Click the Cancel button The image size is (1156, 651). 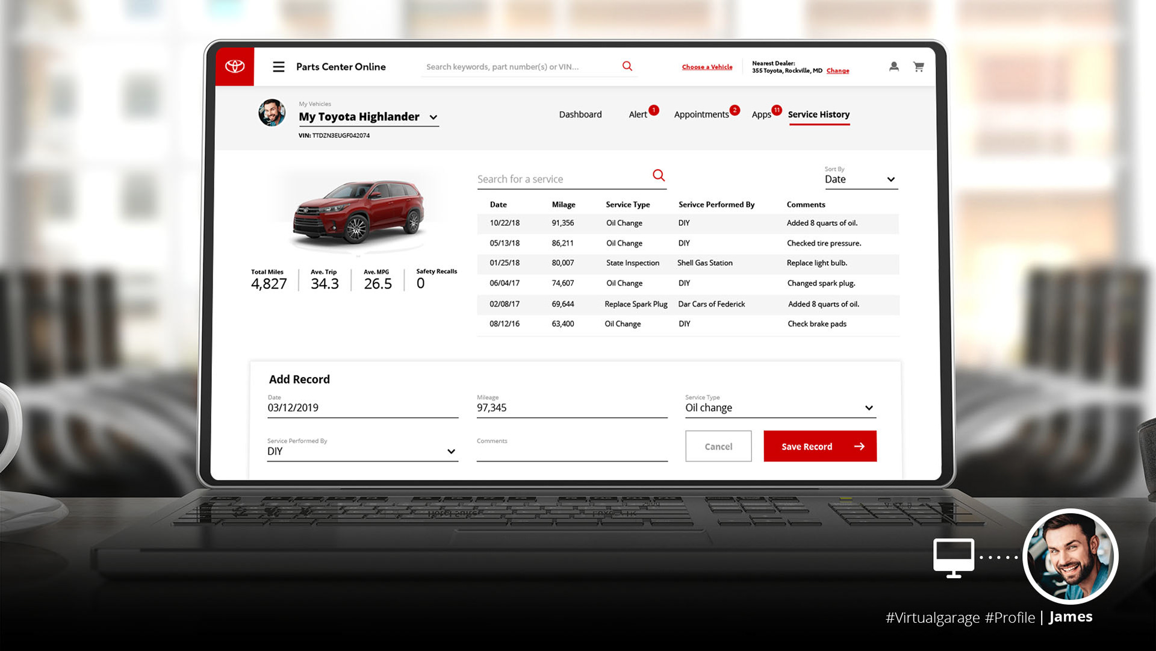click(x=718, y=446)
